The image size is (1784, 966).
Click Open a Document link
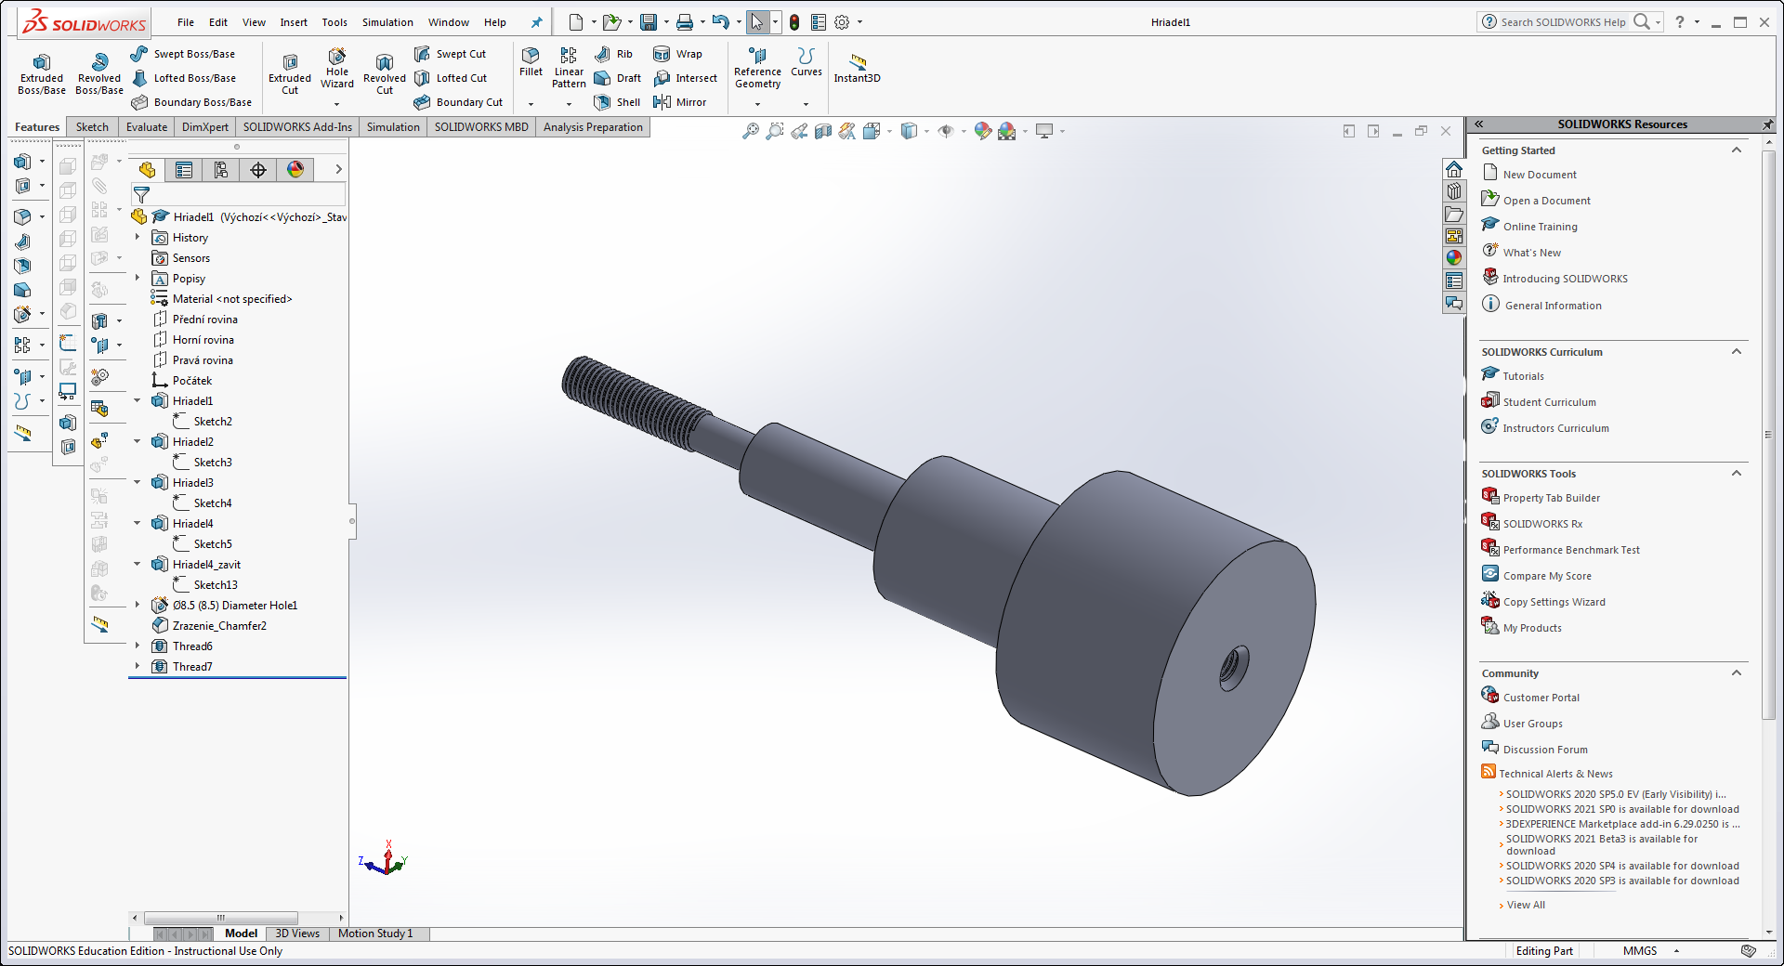(x=1547, y=201)
